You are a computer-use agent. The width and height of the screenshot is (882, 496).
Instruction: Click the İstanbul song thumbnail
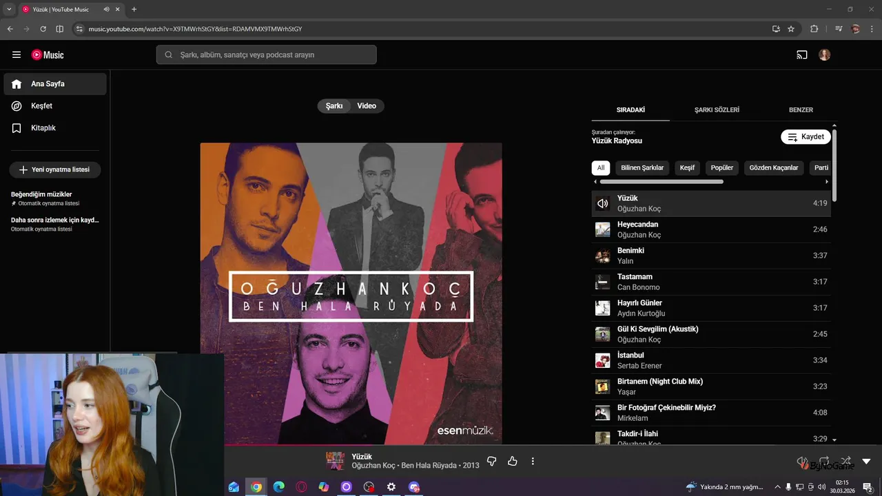click(x=603, y=360)
